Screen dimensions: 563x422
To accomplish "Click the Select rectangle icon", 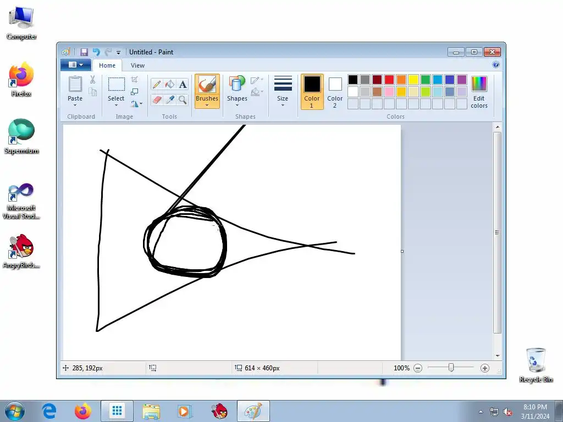I will (117, 85).
